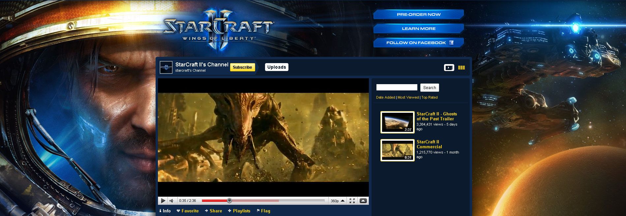Click the video progress slider handle
The height and width of the screenshot is (216, 626).
click(229, 201)
